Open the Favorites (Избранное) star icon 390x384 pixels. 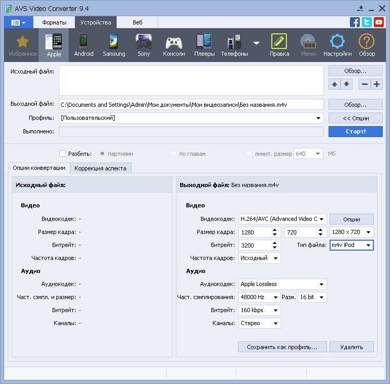22,42
